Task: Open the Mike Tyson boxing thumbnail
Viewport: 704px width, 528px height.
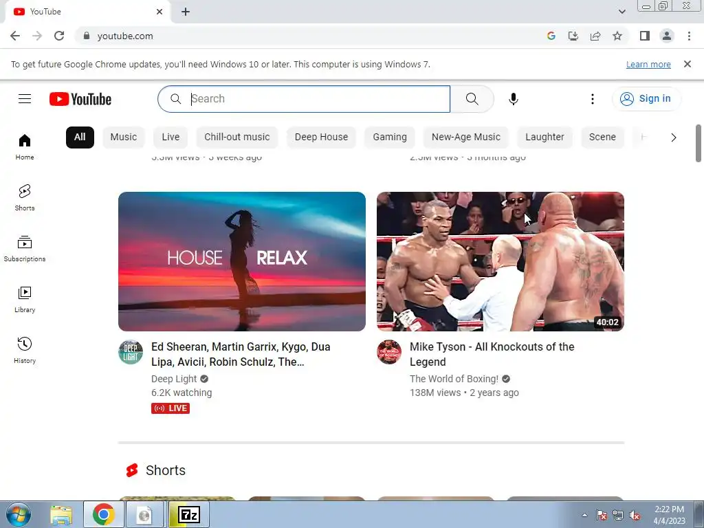Action: (x=500, y=262)
